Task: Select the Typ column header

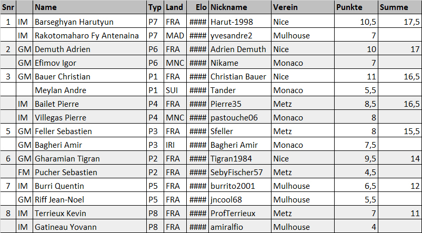Action: coord(155,8)
